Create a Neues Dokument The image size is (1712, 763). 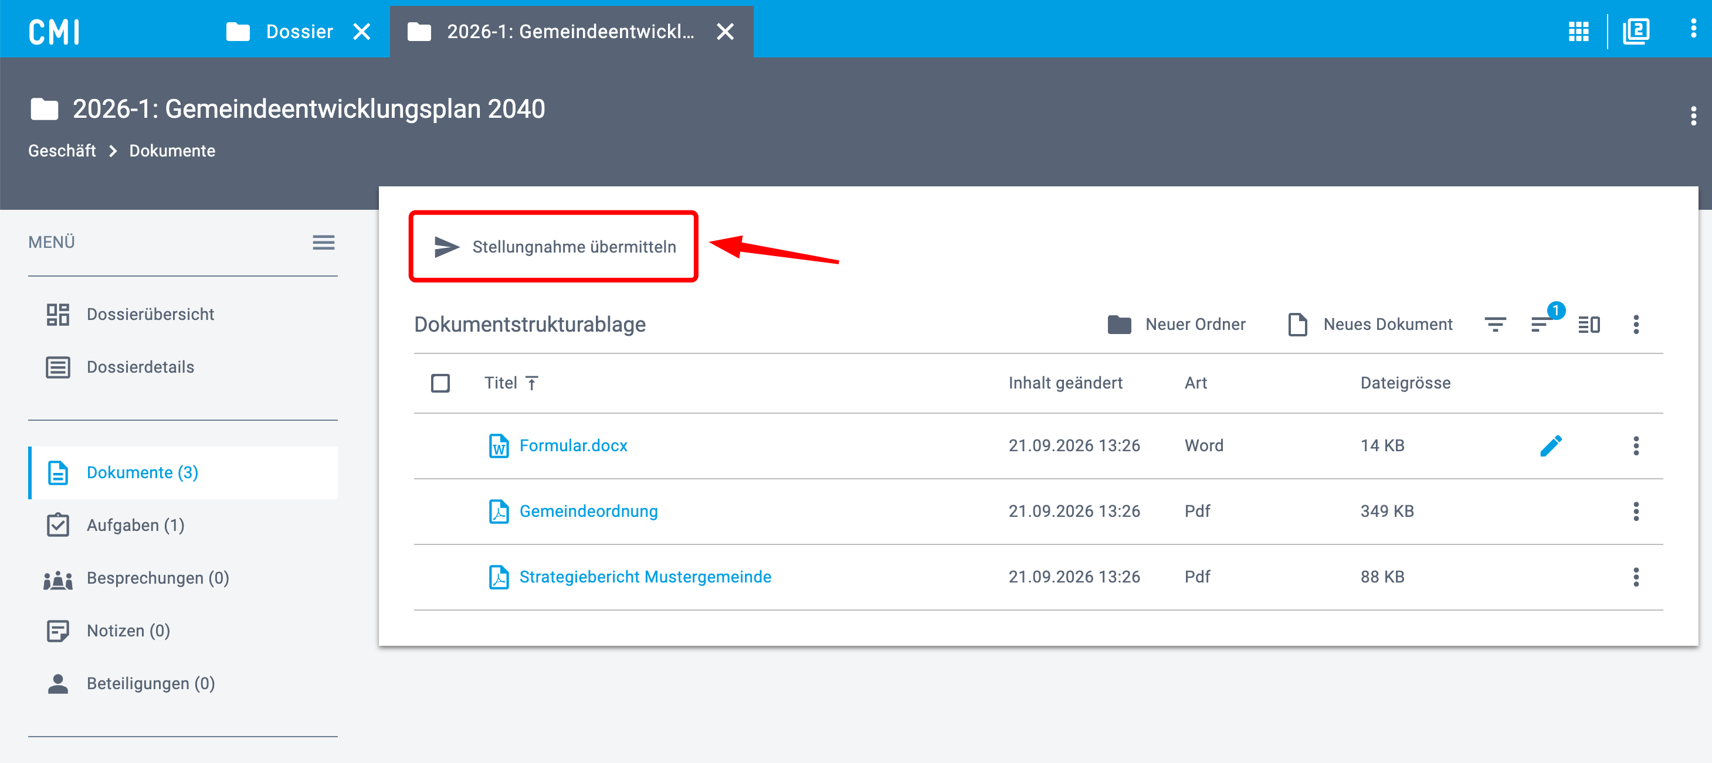point(1369,325)
